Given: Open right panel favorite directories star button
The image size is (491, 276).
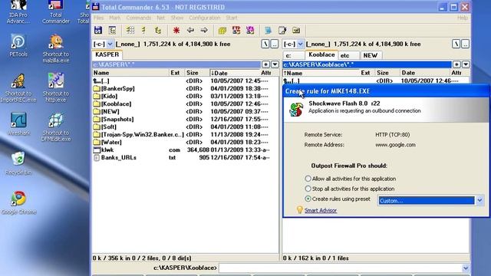Looking at the screenshot, I should pyautogui.click(x=456, y=64).
